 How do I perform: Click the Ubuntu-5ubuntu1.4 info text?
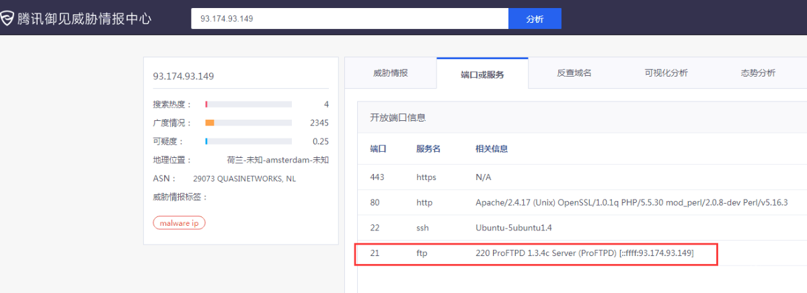click(x=514, y=228)
